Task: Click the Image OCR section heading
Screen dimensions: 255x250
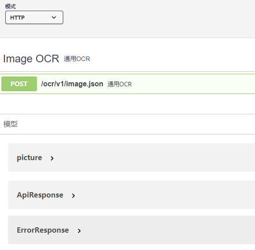Action: [31, 59]
